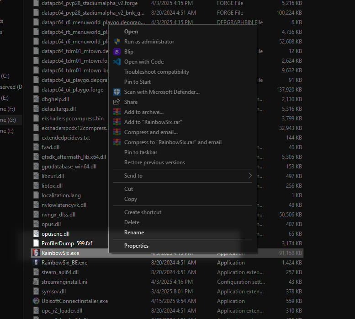This screenshot has height=319, width=355.
Task: Open the Send to menu entry
Action: [182, 176]
